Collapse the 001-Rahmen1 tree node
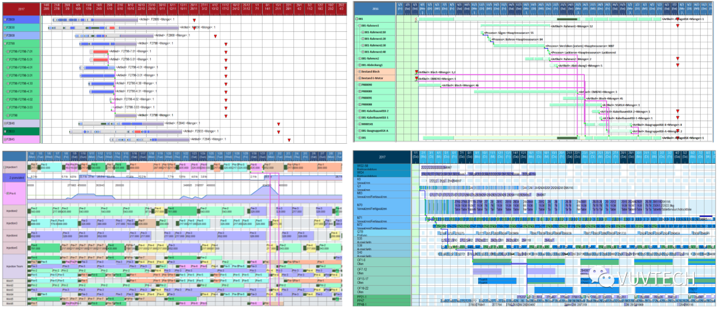 point(361,26)
